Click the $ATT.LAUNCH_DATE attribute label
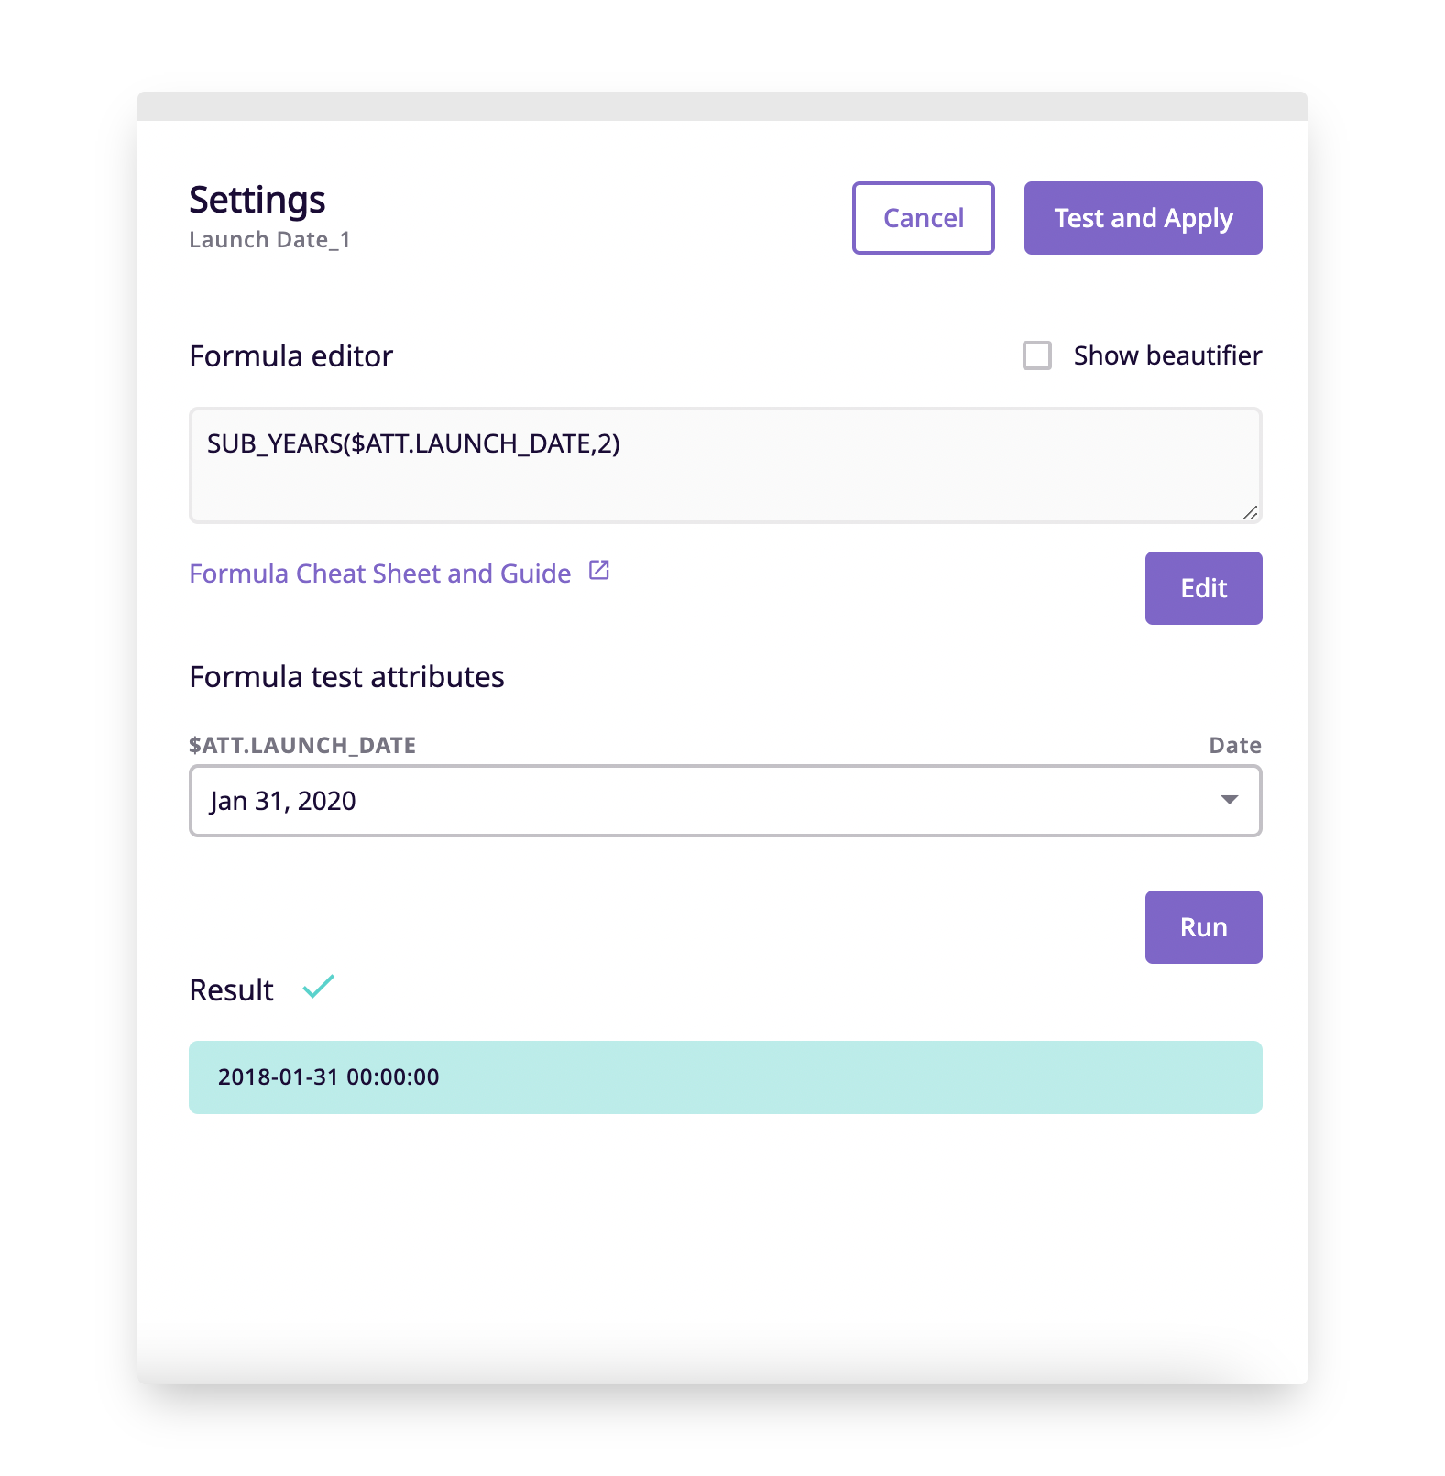Image resolution: width=1445 pixels, height=1476 pixels. click(302, 745)
